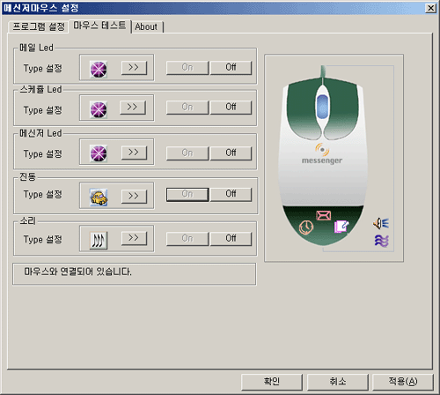Screen dimensions: 440x395
Task: Click the speaker sound icon beside the mouse
Action: (381, 224)
